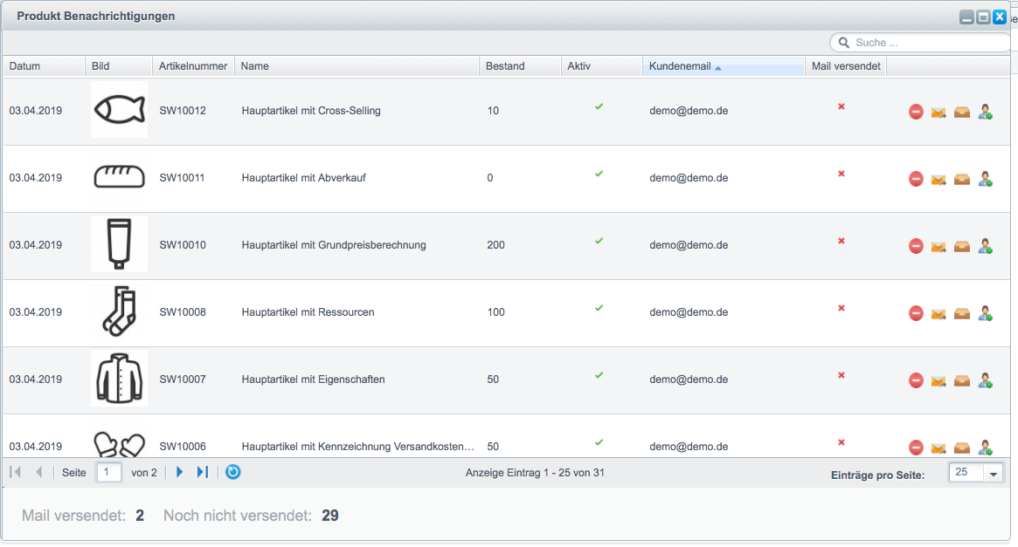1018x547 pixels.
Task: Open inbox tray icon in SW10010 row
Action: (961, 246)
